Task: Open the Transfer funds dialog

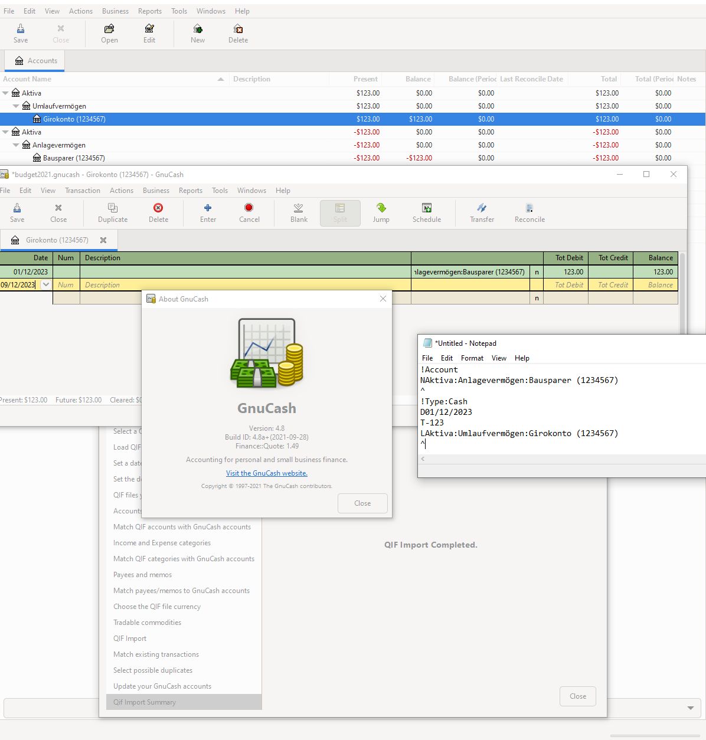Action: (x=482, y=213)
